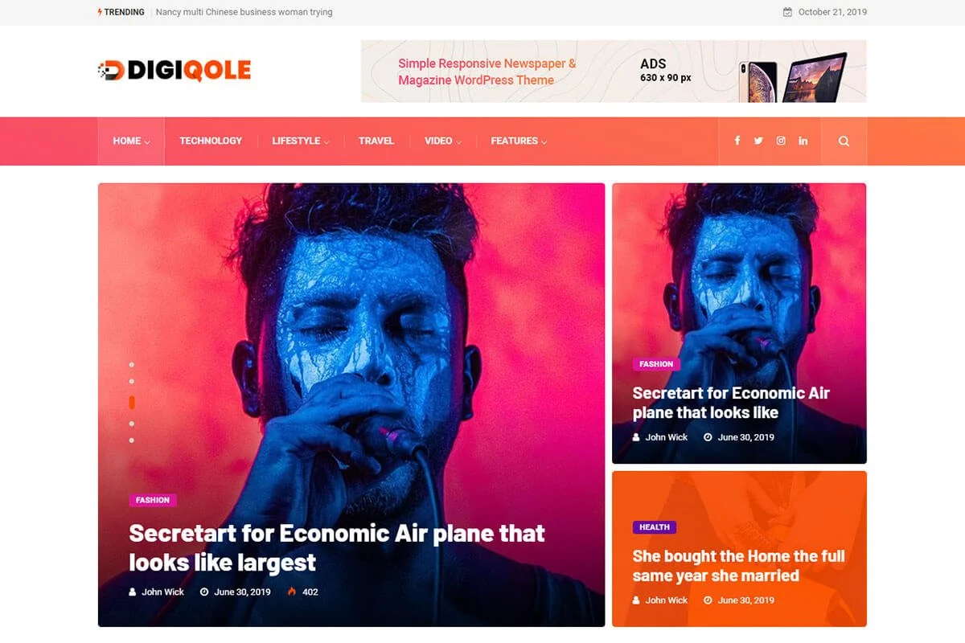Select the last slider pagination dot

click(x=132, y=440)
